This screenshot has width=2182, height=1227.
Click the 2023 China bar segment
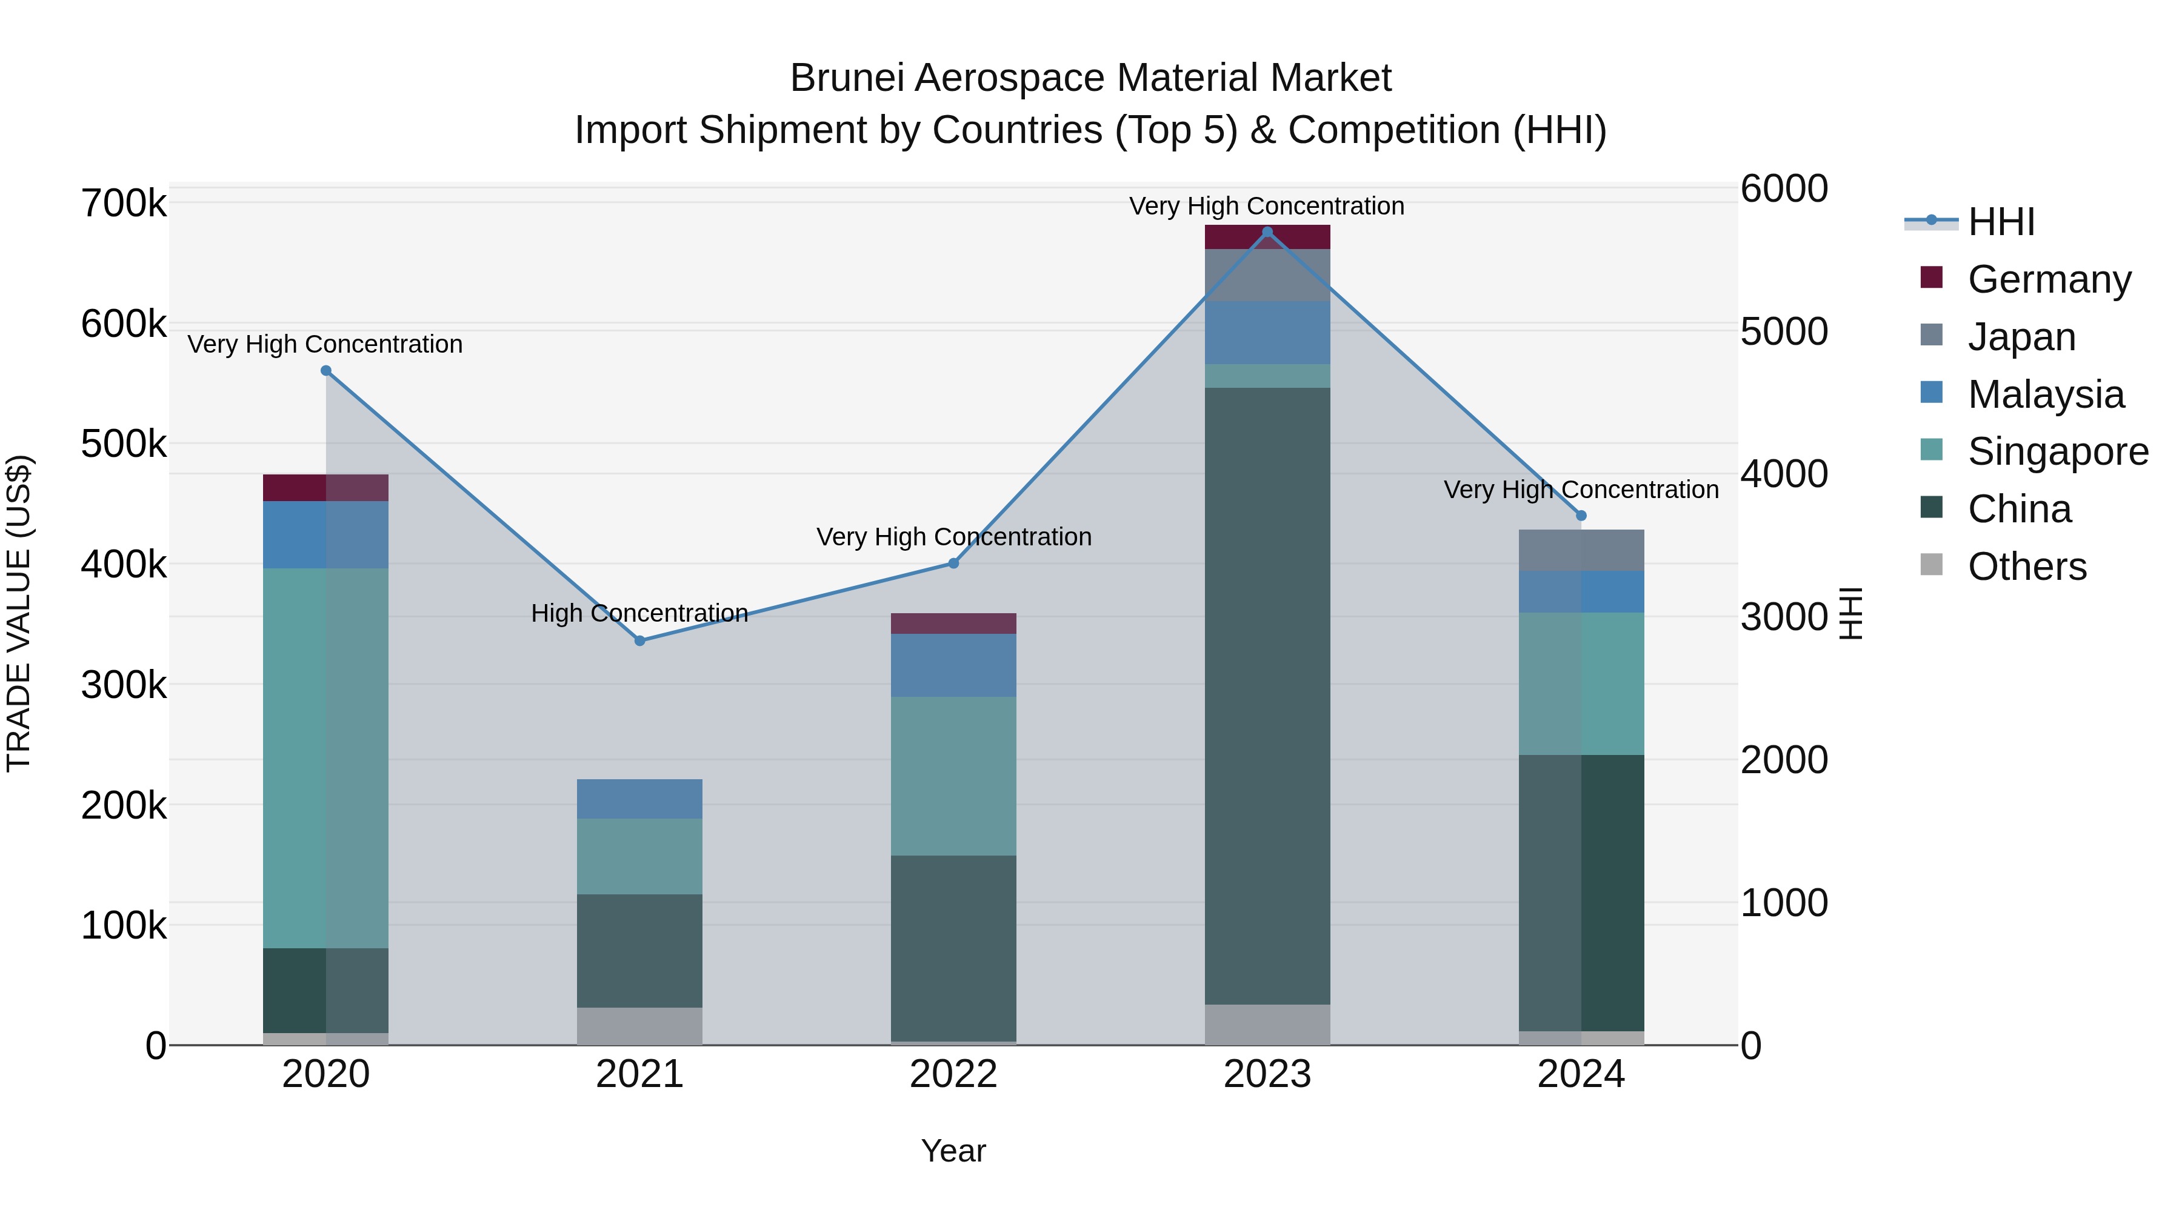click(1267, 696)
